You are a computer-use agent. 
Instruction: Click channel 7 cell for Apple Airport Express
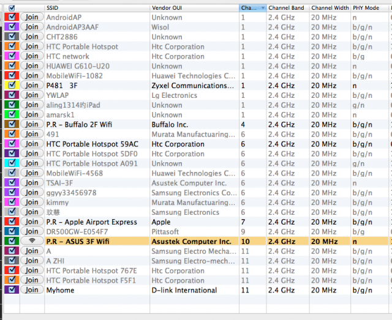click(243, 222)
